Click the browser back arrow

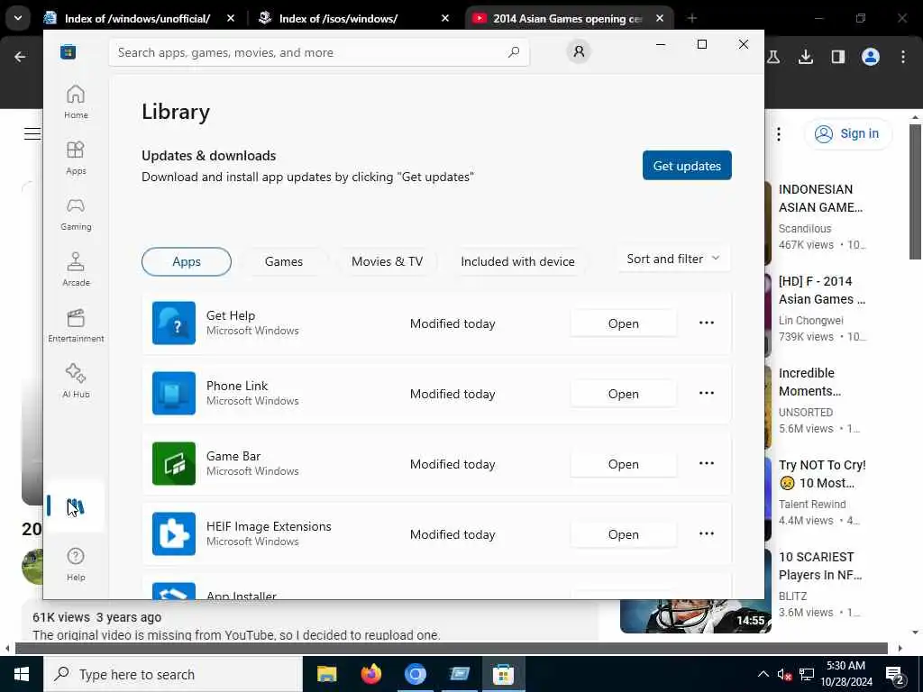pos(20,57)
